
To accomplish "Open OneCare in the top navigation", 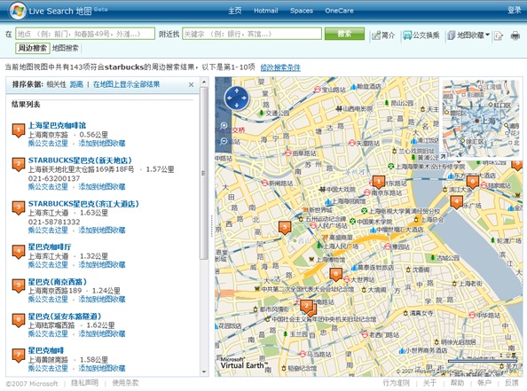I will click(x=339, y=11).
